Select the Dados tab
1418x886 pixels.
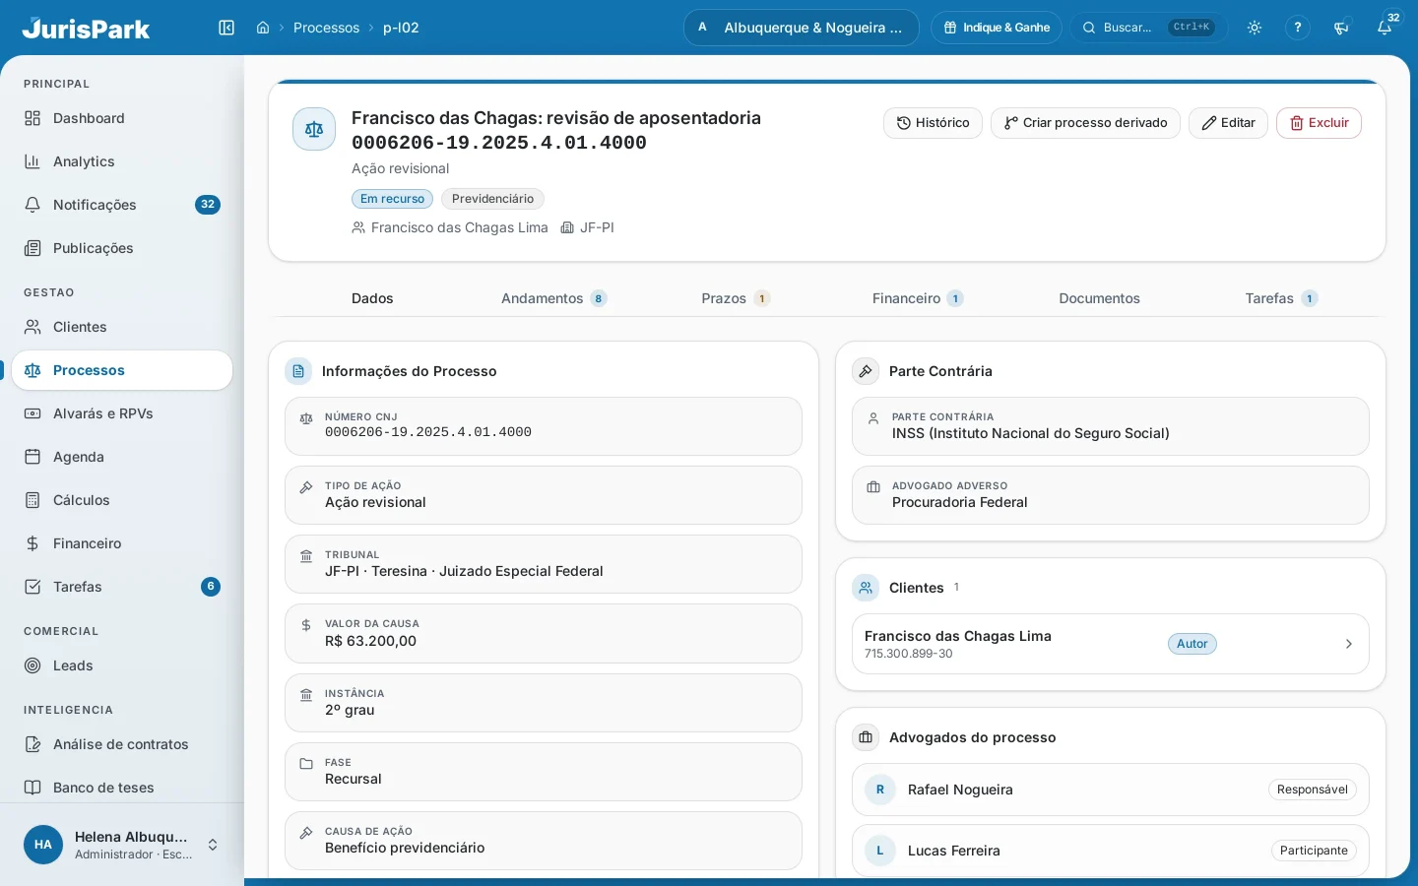[x=372, y=298]
